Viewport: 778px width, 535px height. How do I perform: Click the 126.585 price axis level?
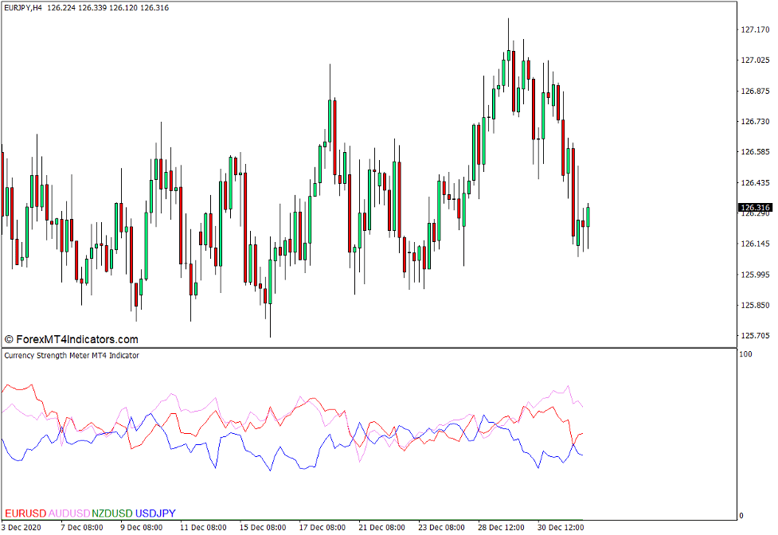pos(755,151)
